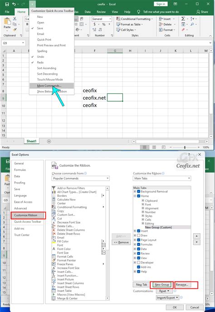Expand the Clipboard group in Home tree
This screenshot has width=215, height=312.
pyautogui.click(x=143, y=200)
